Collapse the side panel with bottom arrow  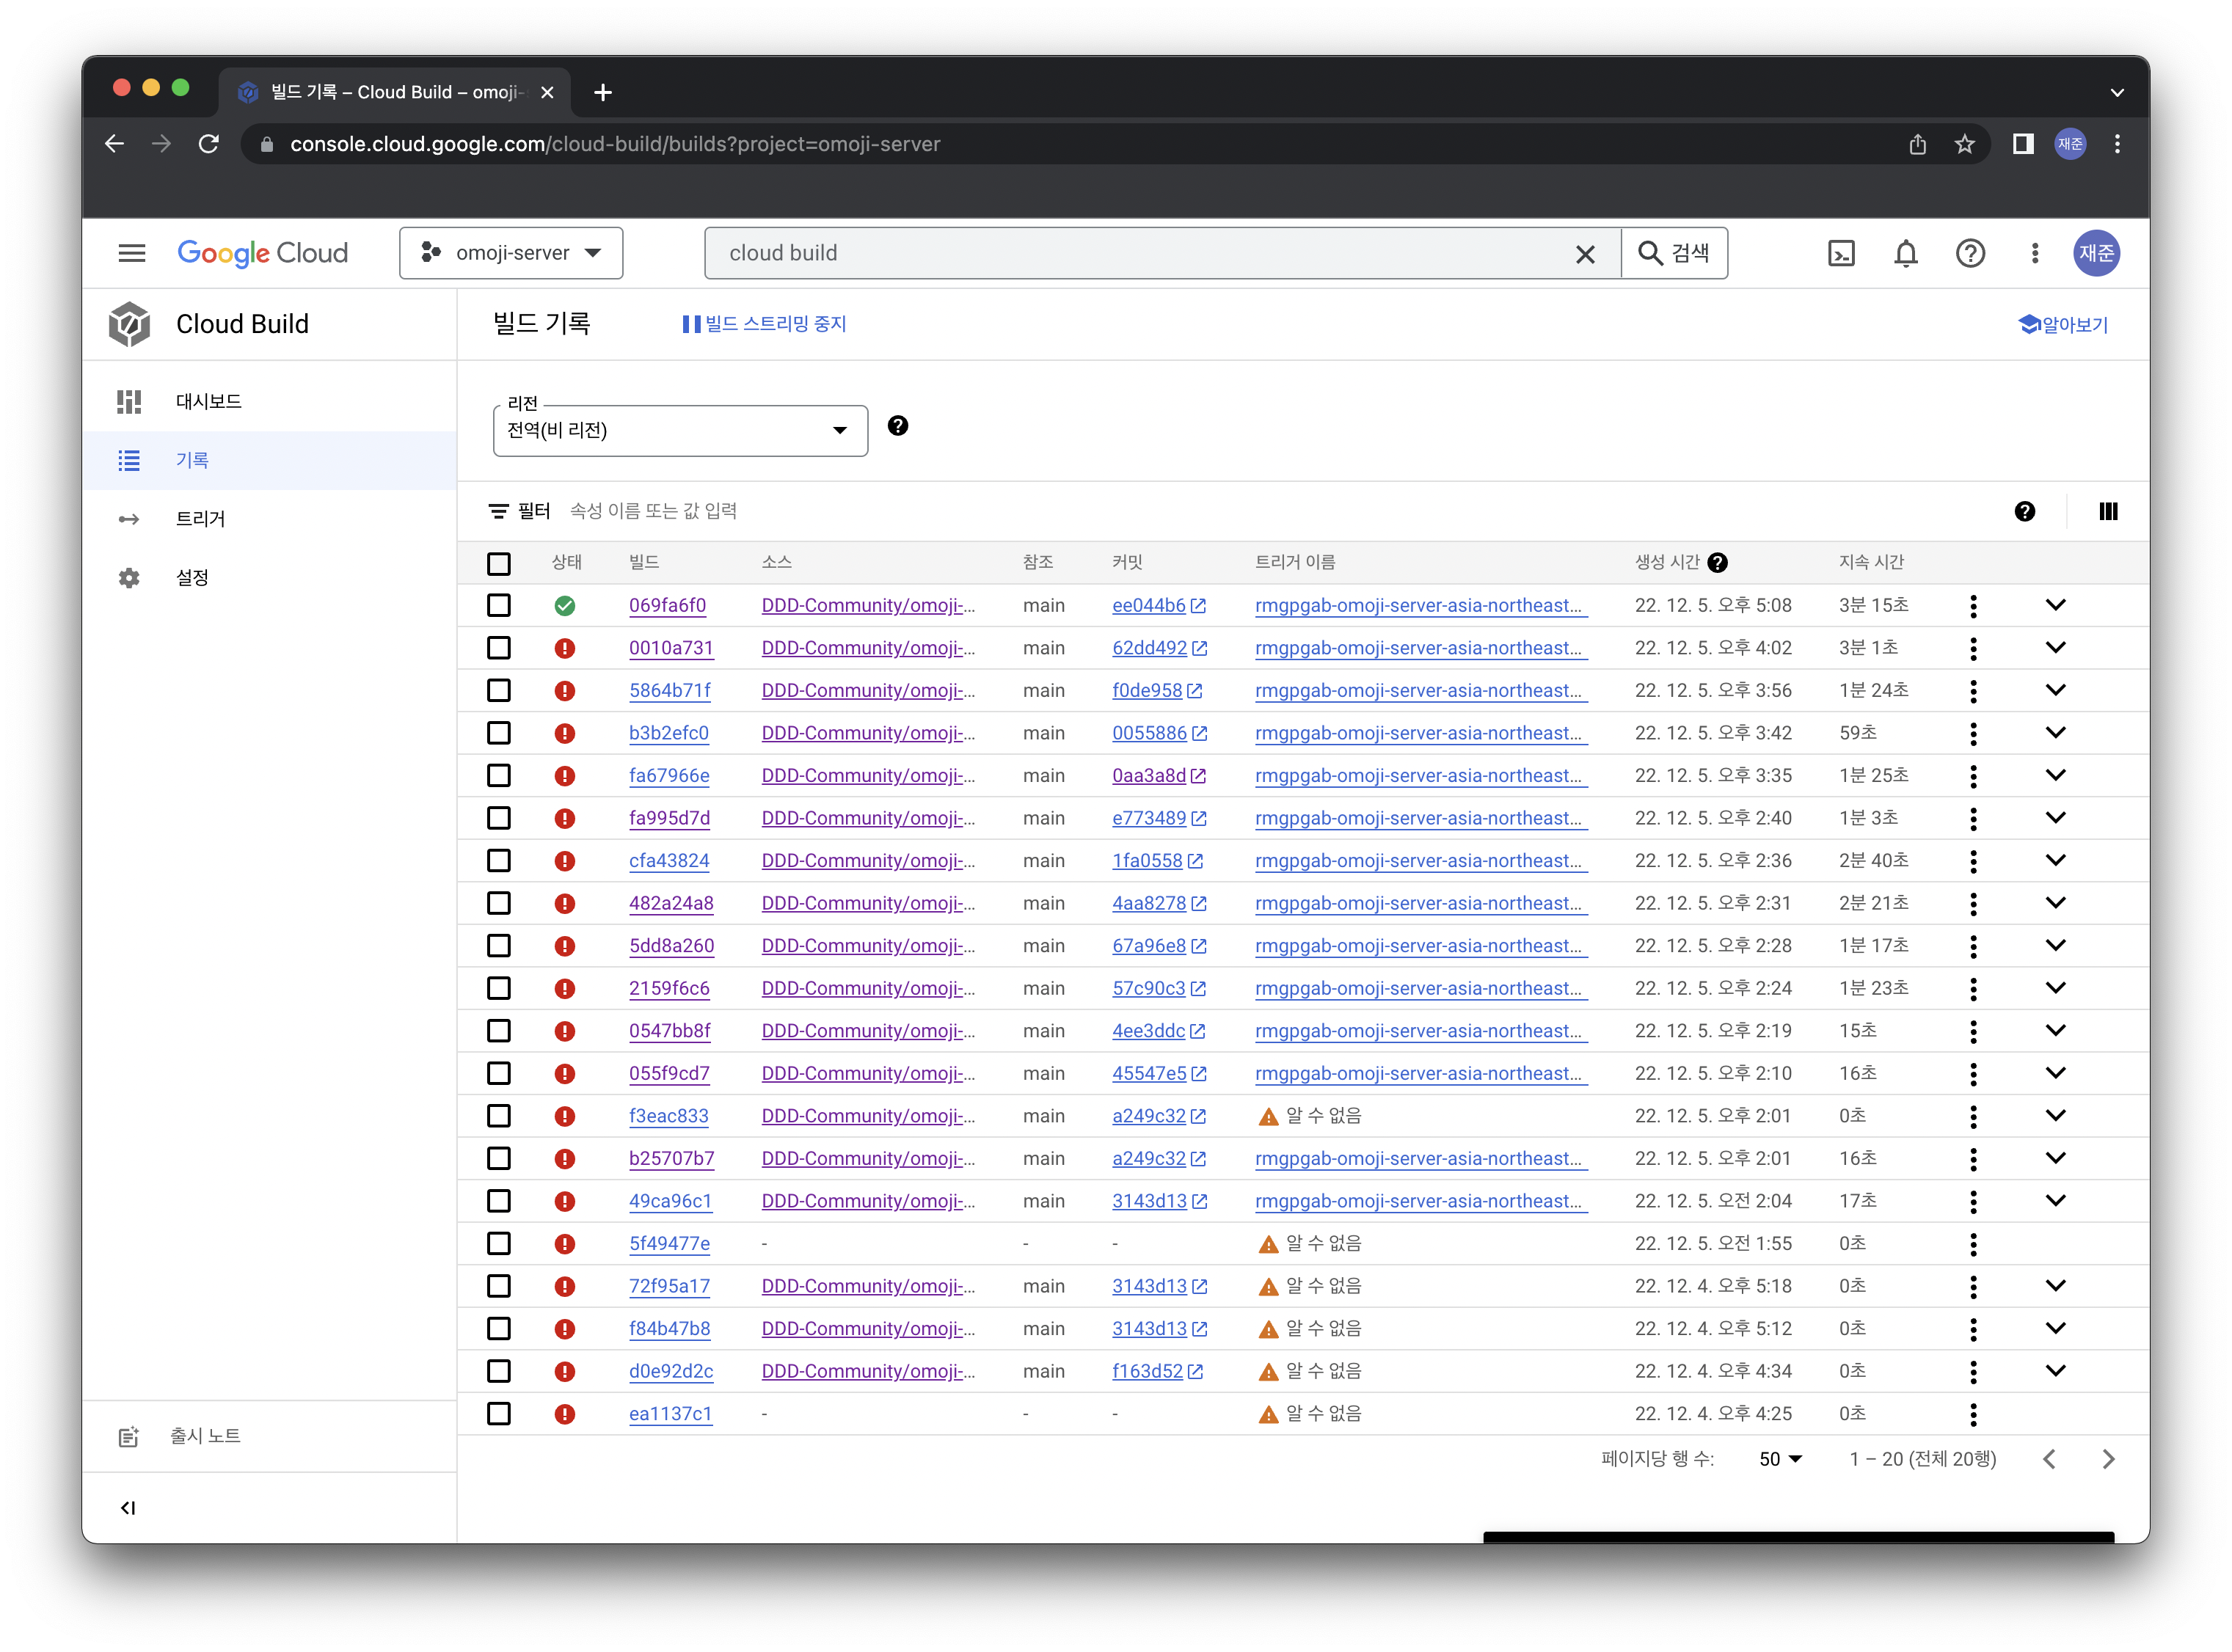128,1508
